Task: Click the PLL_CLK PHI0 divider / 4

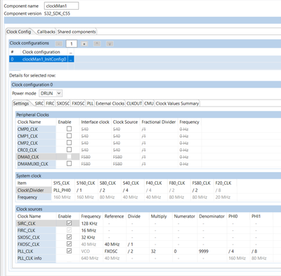Action: (x=231, y=251)
